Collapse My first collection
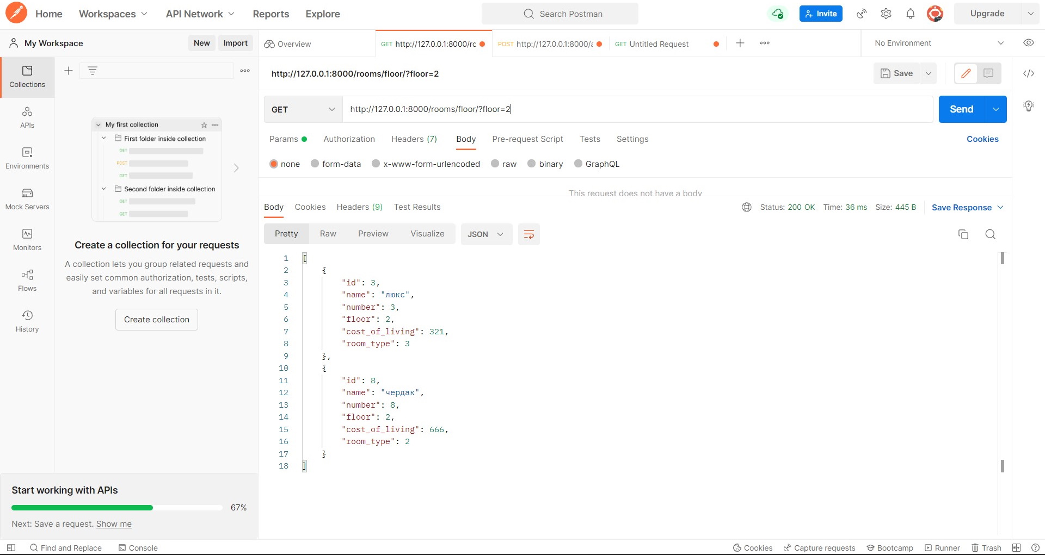The height and width of the screenshot is (555, 1045). point(99,124)
